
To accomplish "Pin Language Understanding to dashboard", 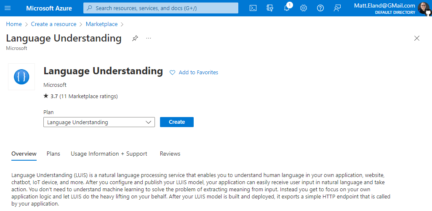I will point(135,38).
